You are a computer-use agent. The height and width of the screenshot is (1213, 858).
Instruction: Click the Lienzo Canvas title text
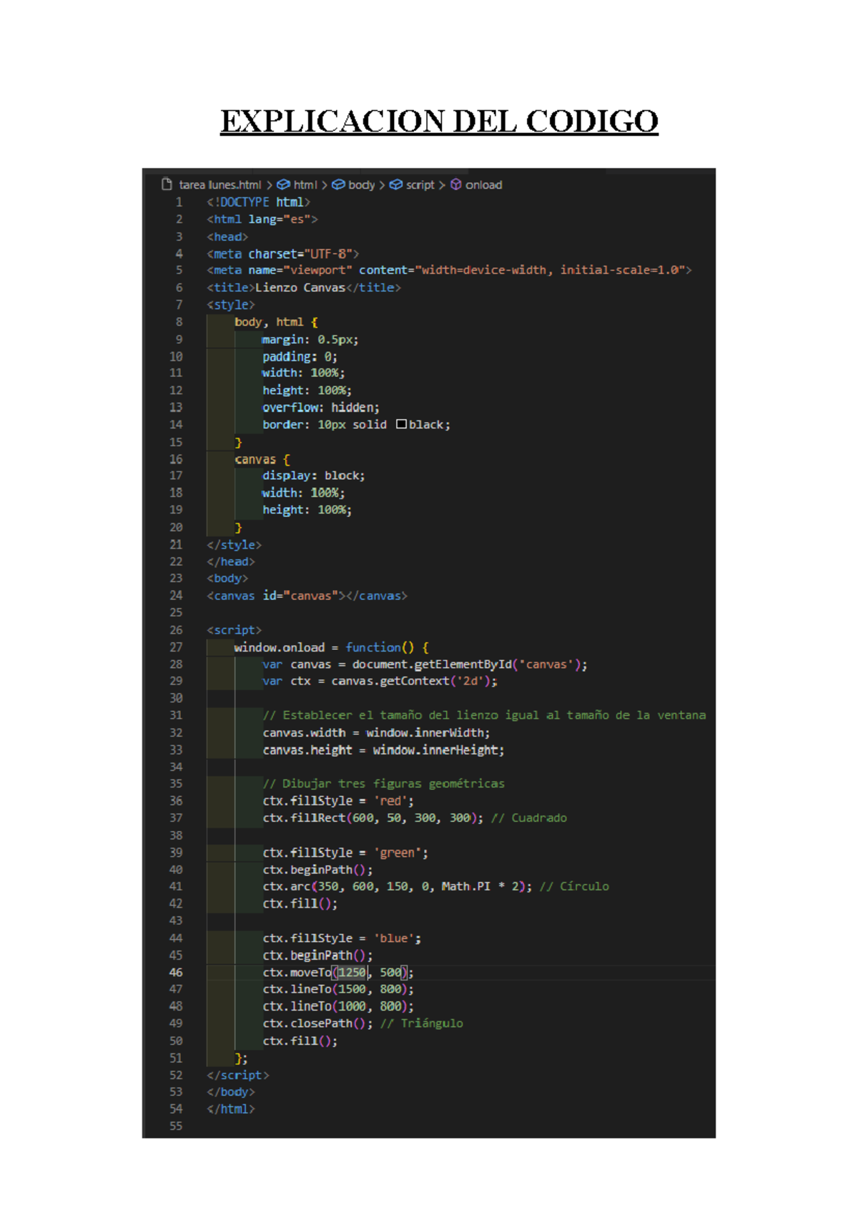(300, 288)
